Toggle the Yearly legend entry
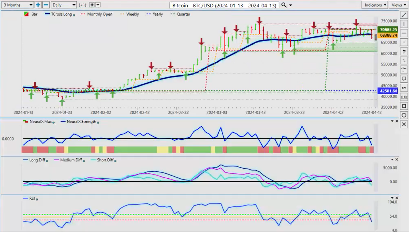Viewport: 409px width, 232px height. (155, 14)
